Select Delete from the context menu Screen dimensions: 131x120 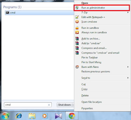tap(85, 95)
